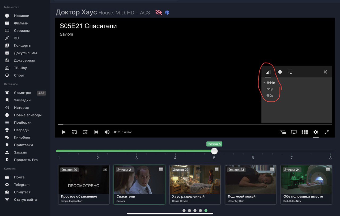Click the Новые эпизоды badge icon
This screenshot has width=340, height=216.
[7, 115]
